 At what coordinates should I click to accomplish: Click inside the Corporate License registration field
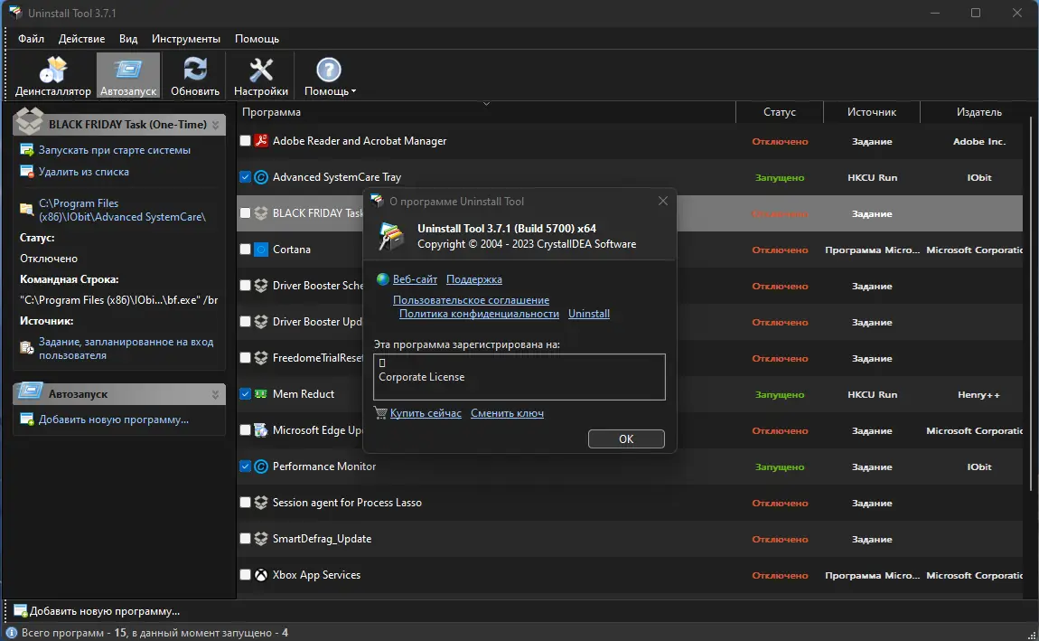(x=519, y=377)
